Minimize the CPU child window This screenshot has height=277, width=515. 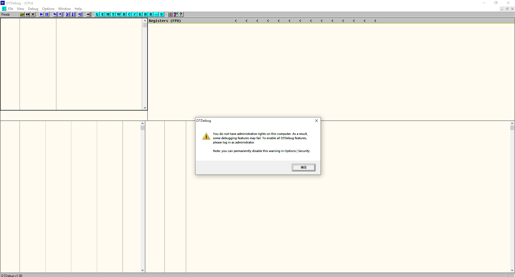click(x=502, y=9)
